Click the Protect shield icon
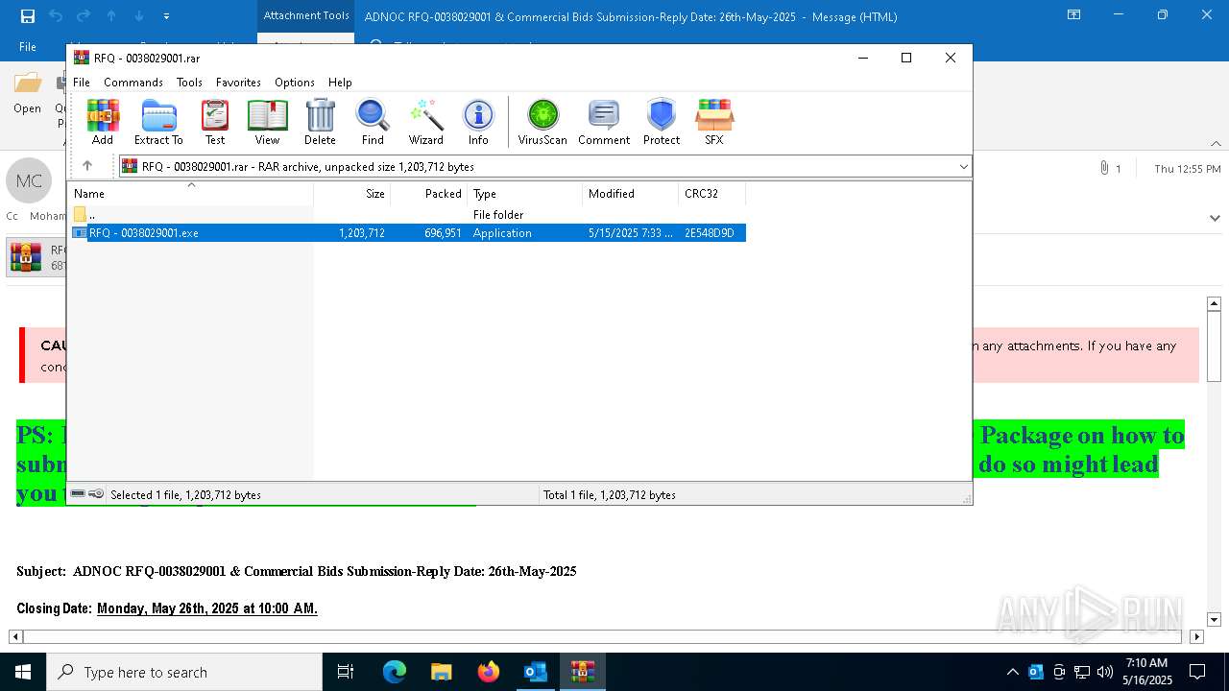This screenshot has width=1229, height=691. pyautogui.click(x=662, y=122)
